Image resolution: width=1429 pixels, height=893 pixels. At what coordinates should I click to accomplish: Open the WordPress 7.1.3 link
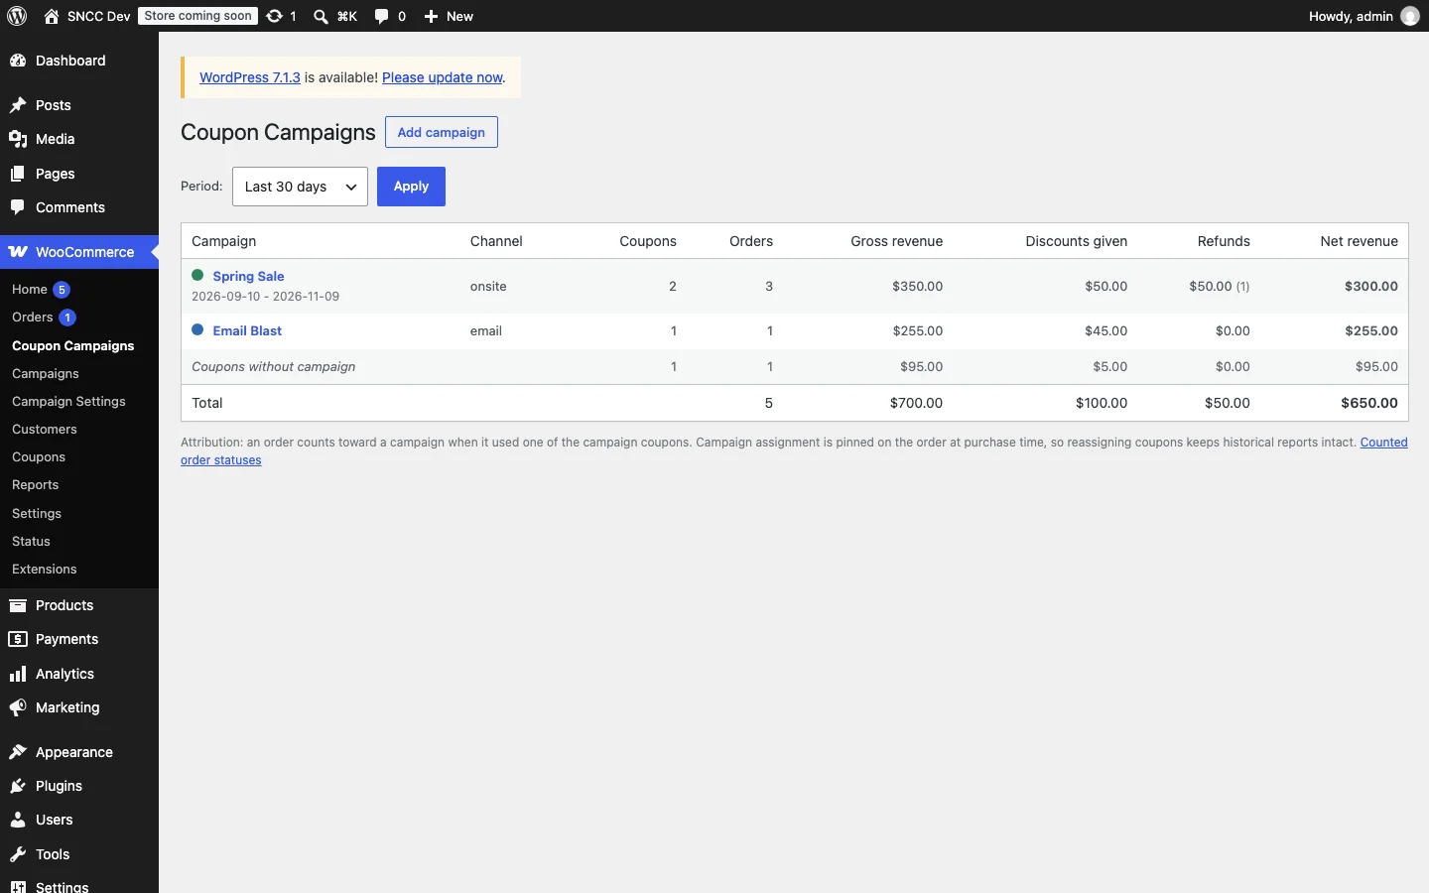pos(250,77)
